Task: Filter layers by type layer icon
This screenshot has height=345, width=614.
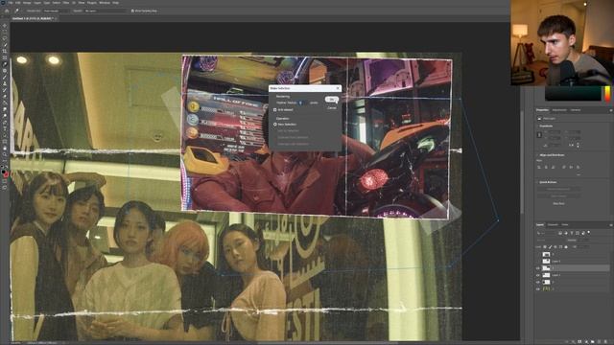Action: (572, 233)
